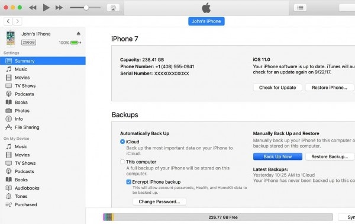The width and height of the screenshot is (355, 224).
Task: Adjust the volume slider knob
Action: [86, 8]
